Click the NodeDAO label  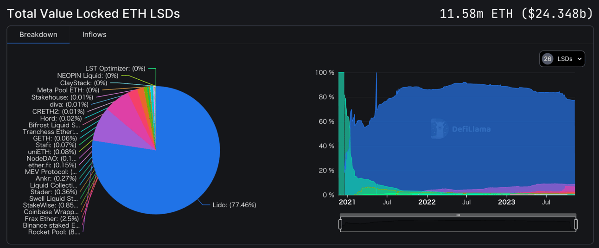click(x=51, y=159)
